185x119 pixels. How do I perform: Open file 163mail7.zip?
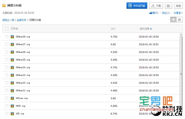(x=23, y=44)
